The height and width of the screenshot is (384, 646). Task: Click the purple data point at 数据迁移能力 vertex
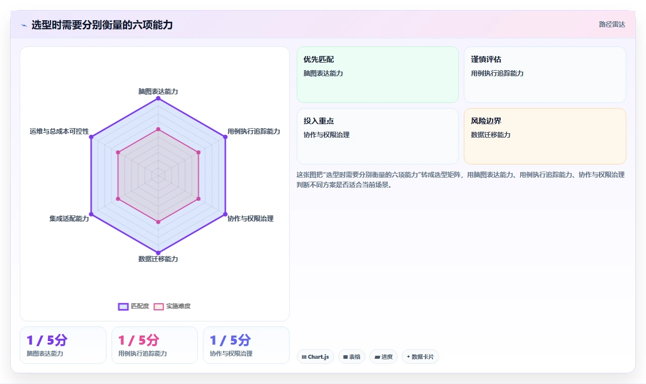[158, 252]
